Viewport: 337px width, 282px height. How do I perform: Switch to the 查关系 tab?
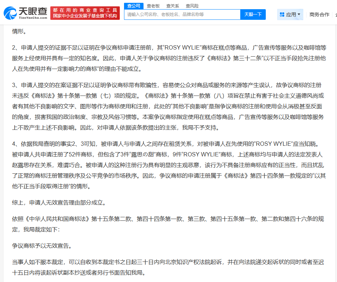[x=173, y=6]
